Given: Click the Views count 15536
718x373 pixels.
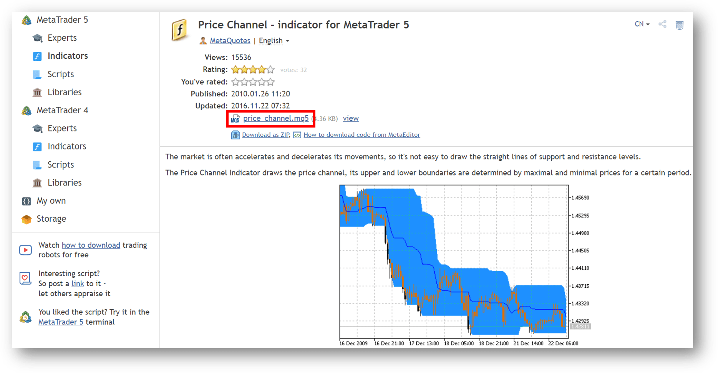Looking at the screenshot, I should (x=241, y=58).
